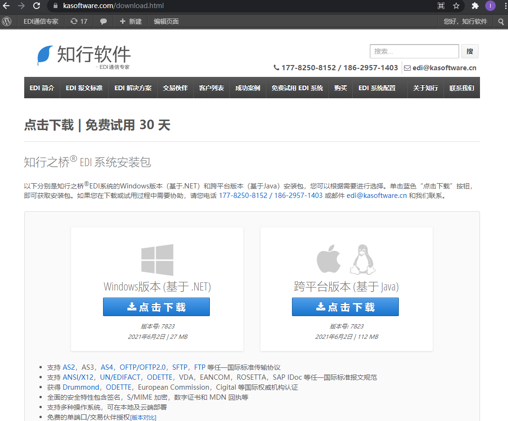This screenshot has width=508, height=421.
Task: Open ODETTE link in message standards line
Action: pyautogui.click(x=160, y=377)
